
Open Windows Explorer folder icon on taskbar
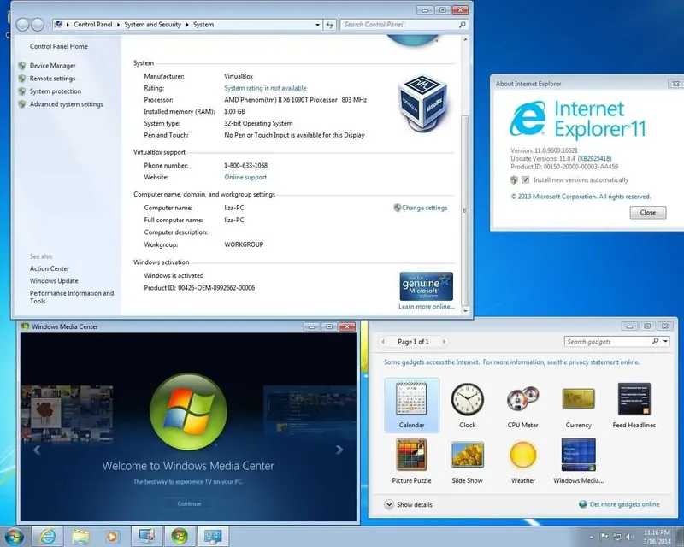pyautogui.click(x=80, y=537)
